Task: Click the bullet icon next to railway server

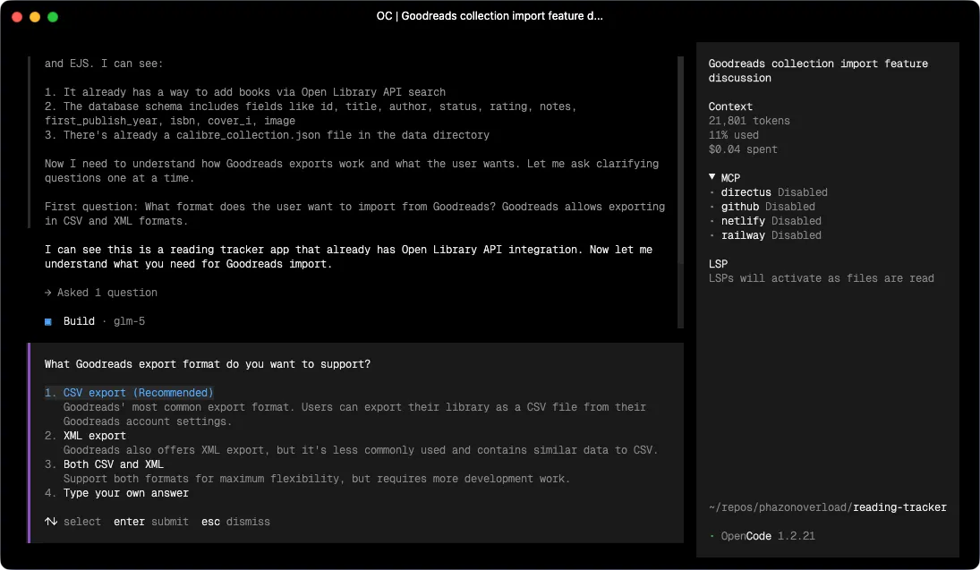Action: [x=711, y=235]
